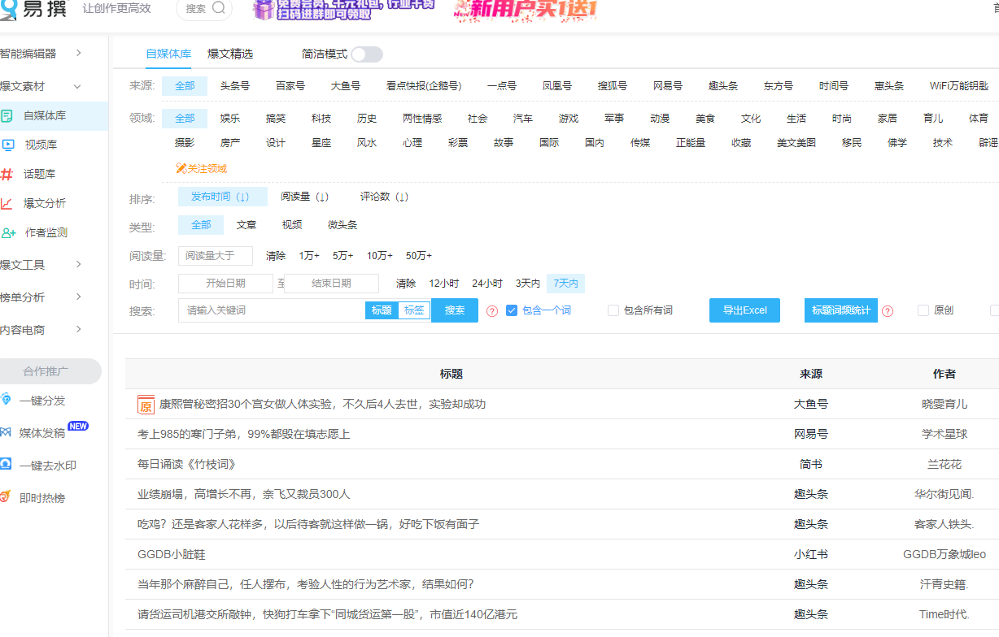Click help icon beside 搜索 button

tap(492, 310)
